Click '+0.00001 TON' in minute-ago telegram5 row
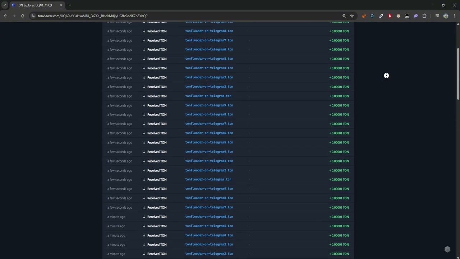The image size is (460, 259). 339,226
